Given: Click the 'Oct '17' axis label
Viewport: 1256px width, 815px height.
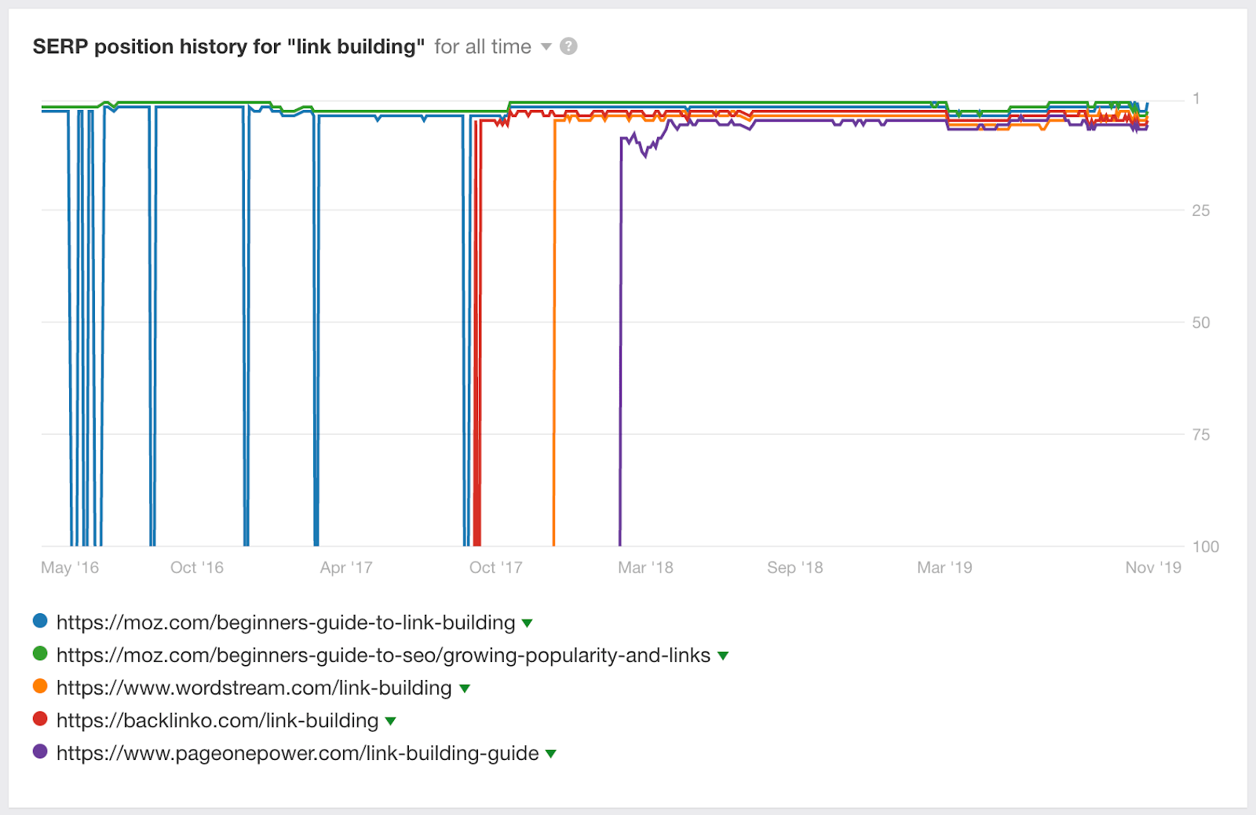Looking at the screenshot, I should click(495, 568).
